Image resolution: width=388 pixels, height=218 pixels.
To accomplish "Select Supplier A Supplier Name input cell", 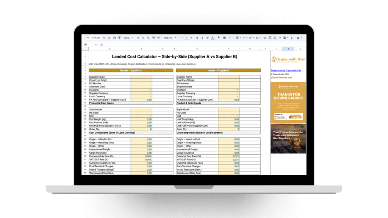I will click(141, 77).
